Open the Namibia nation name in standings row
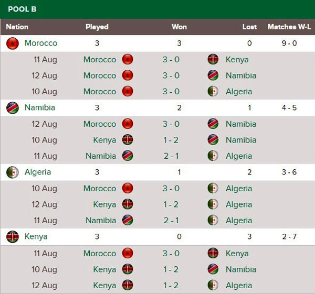 (x=40, y=108)
